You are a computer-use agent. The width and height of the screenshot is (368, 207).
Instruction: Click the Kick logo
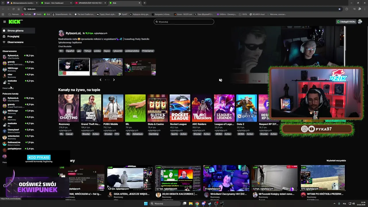click(16, 22)
